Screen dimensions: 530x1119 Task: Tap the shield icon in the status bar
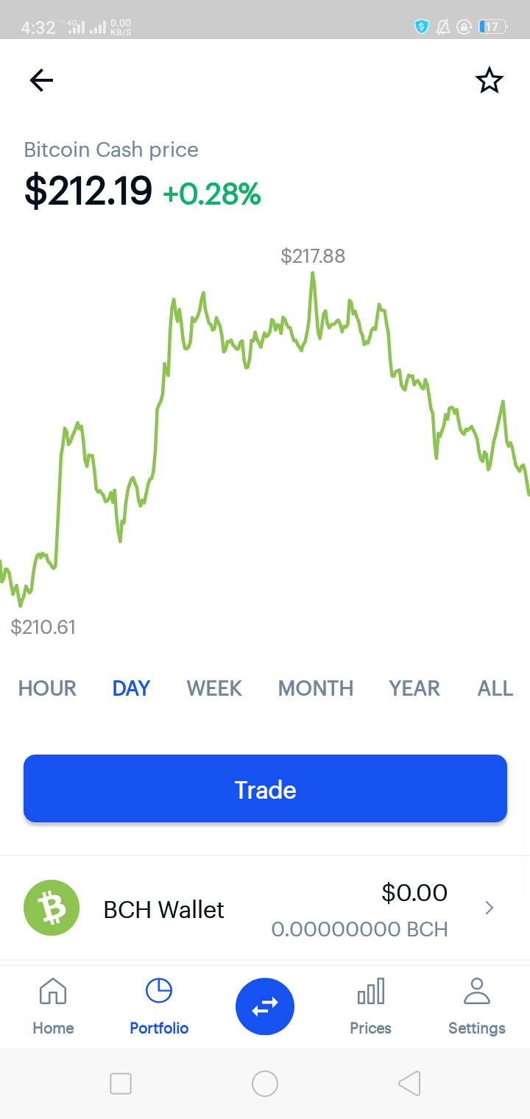coord(421,27)
